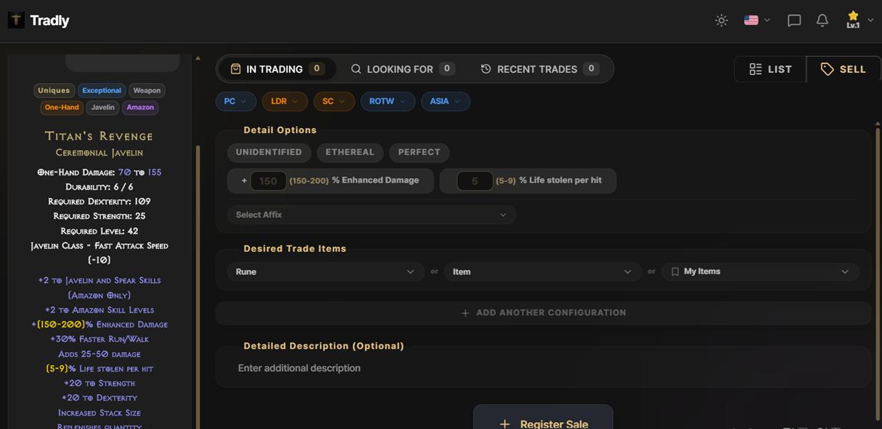Click the history icon in Recent Trades
The image size is (882, 429).
pyautogui.click(x=486, y=69)
